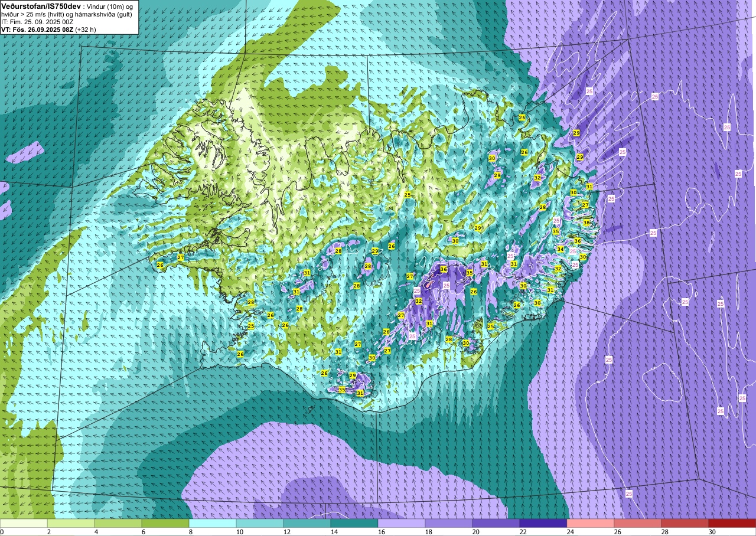This screenshot has height=536, width=756.
Task: Pick the 18–20 m/s medium purple legend swatch
Action: point(449,523)
